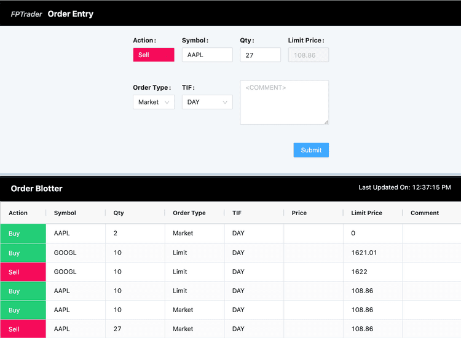Click the Order Type column header
The height and width of the screenshot is (338, 461).
click(189, 213)
